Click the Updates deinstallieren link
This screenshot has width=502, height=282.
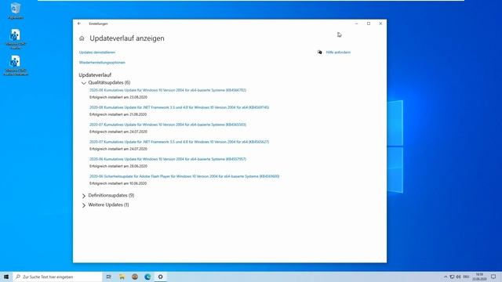point(97,52)
